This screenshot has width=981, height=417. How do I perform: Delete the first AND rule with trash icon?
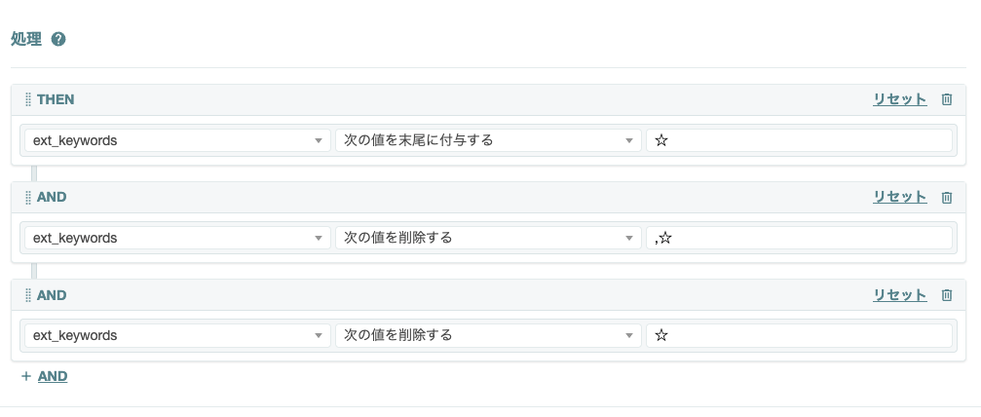pyautogui.click(x=947, y=197)
